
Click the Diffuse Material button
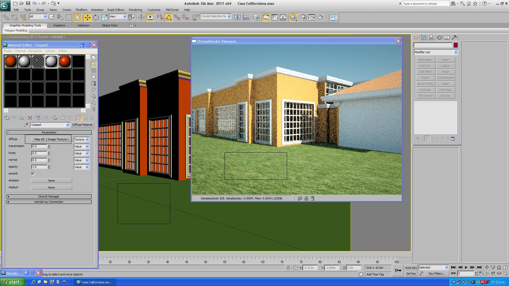(82, 125)
